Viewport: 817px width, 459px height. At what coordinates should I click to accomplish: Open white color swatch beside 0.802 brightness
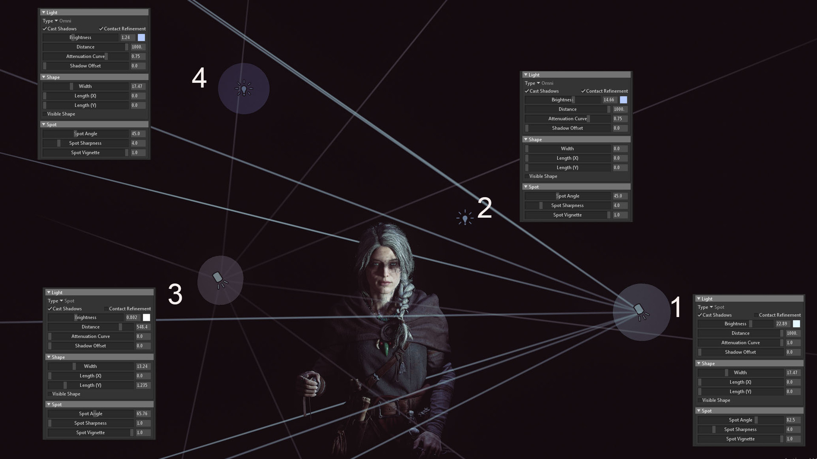(x=146, y=317)
